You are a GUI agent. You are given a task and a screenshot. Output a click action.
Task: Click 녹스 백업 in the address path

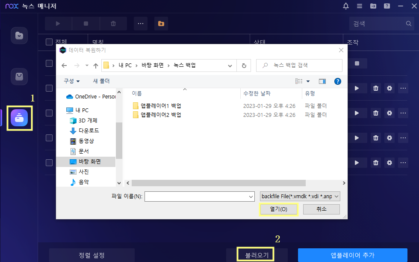[x=185, y=65]
